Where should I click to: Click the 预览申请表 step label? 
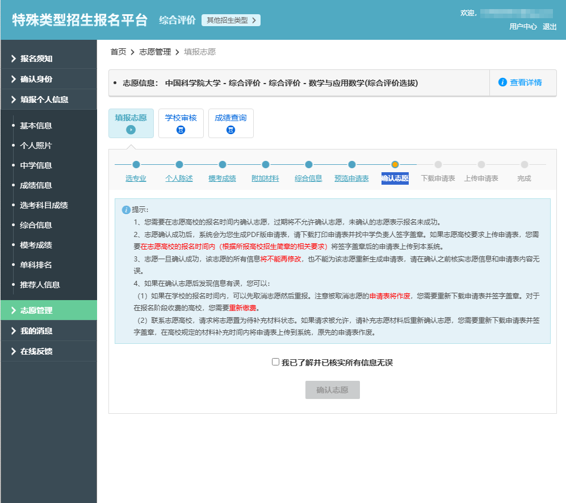coord(351,177)
